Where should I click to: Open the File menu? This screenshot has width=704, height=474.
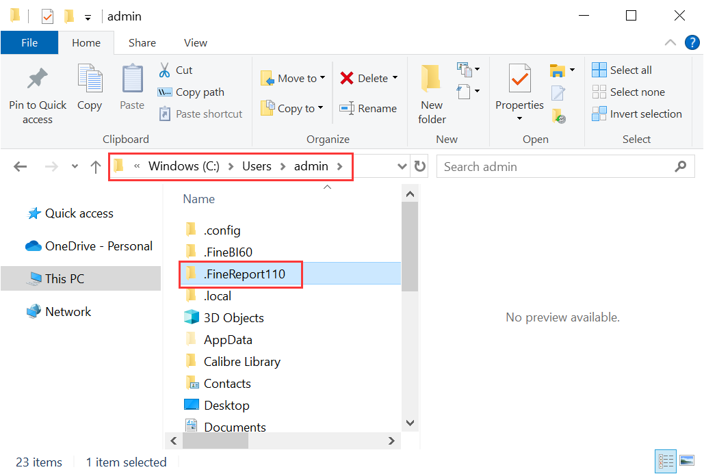click(29, 42)
